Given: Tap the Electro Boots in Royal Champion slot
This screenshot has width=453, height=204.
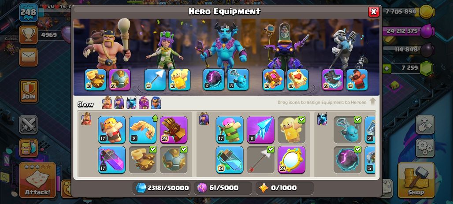Looking at the screenshot, I should point(333,79).
